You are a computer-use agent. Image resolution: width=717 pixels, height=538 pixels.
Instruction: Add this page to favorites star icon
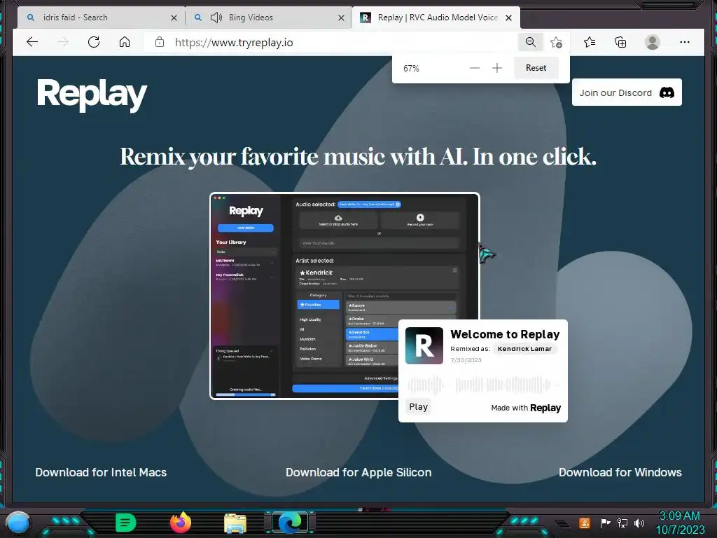(556, 42)
